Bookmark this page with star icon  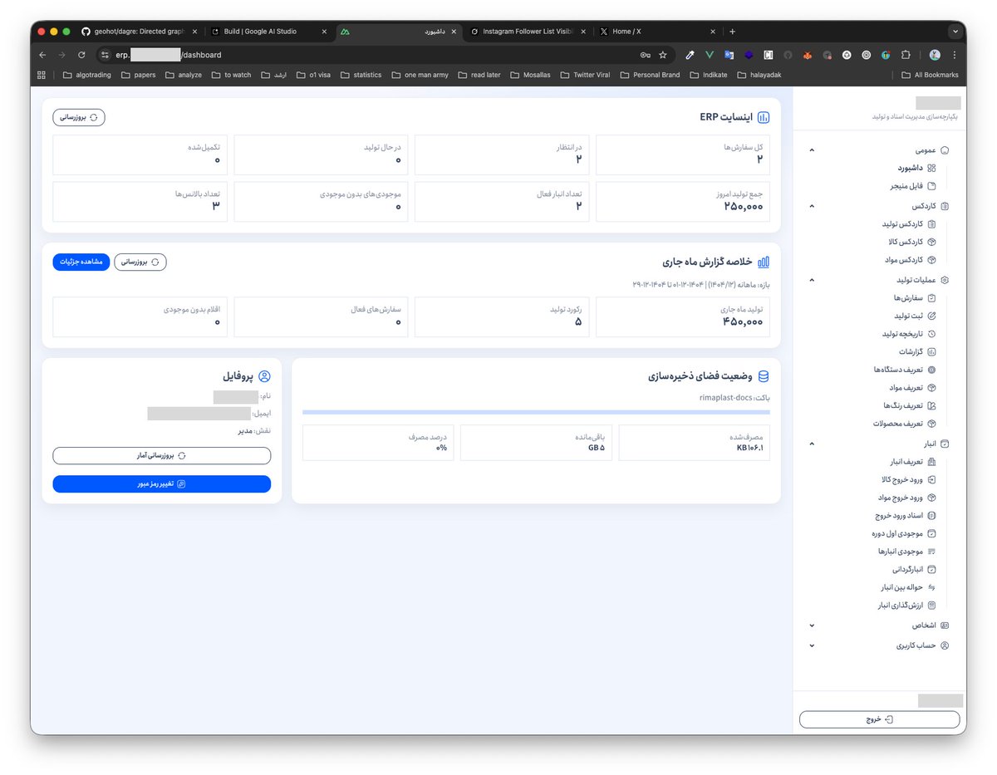[662, 55]
